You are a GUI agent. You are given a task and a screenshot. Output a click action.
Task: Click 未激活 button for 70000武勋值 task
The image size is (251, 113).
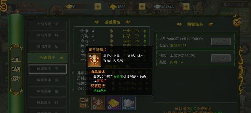pos(221,42)
